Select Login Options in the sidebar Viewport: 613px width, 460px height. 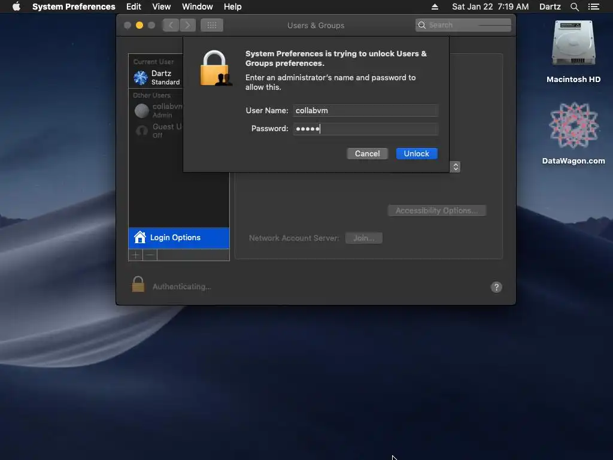(x=179, y=238)
